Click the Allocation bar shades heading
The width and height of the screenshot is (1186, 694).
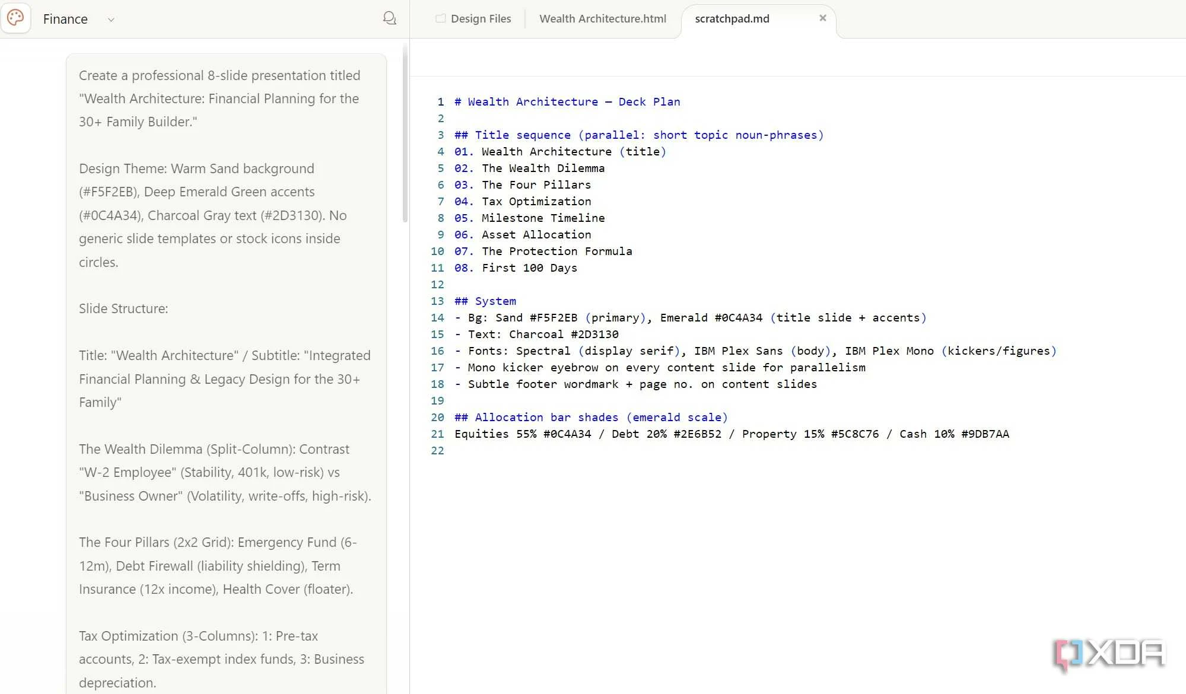(591, 417)
